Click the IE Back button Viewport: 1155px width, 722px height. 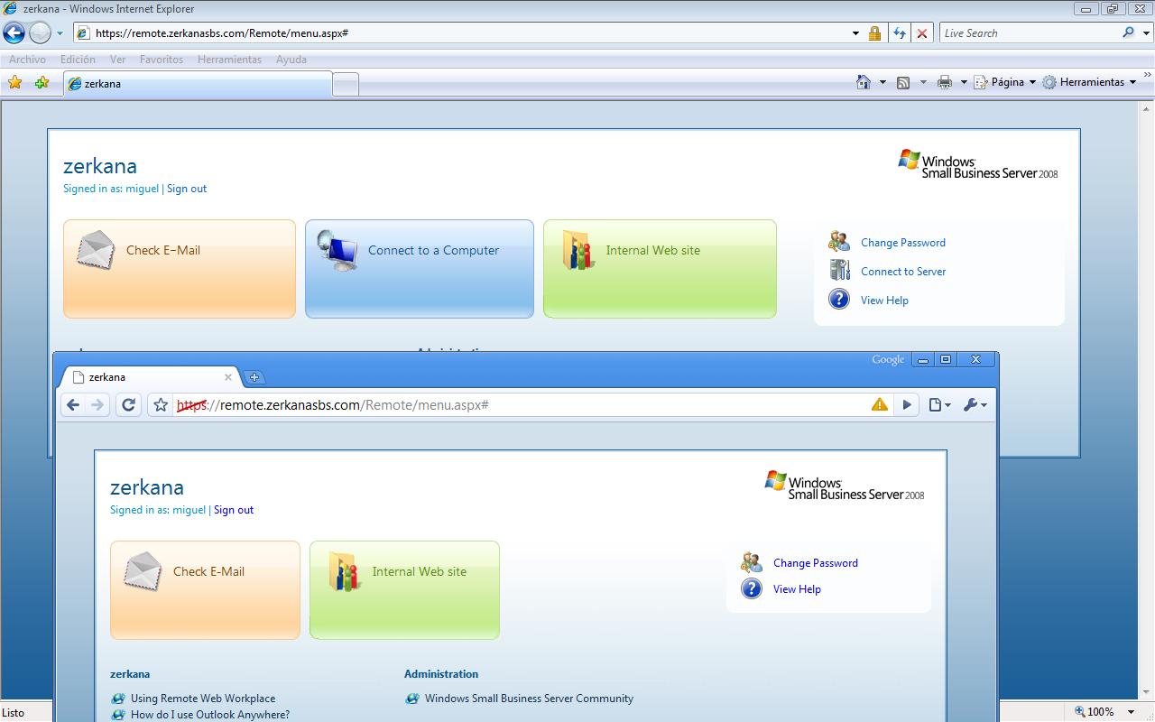(x=14, y=33)
